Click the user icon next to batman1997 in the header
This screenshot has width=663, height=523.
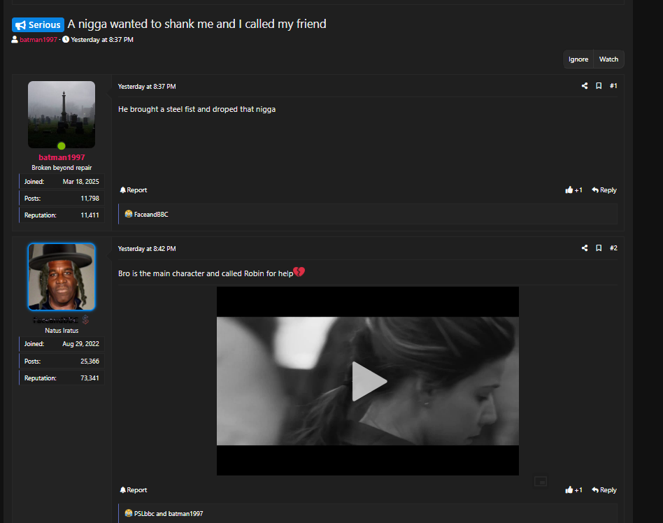point(13,39)
